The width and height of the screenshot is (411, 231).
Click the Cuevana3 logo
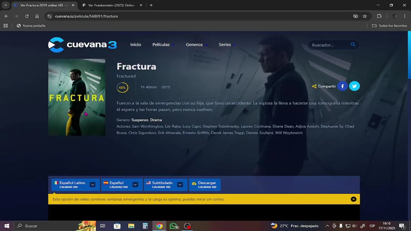click(x=83, y=45)
